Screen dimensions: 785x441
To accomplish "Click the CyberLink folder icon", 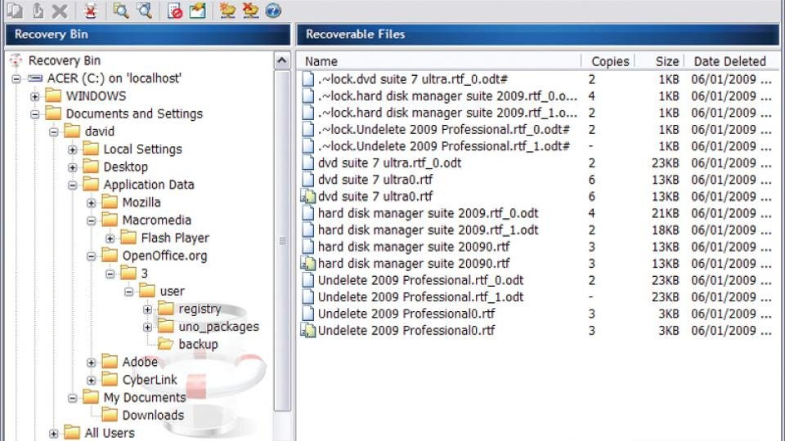I will click(x=110, y=379).
